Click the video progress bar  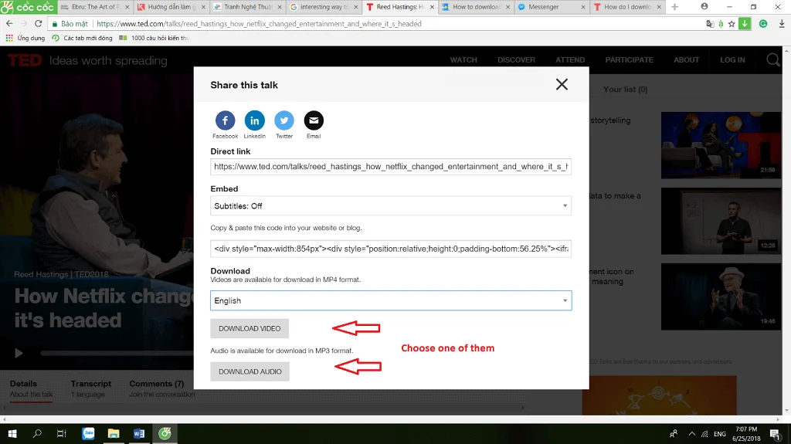(x=117, y=353)
